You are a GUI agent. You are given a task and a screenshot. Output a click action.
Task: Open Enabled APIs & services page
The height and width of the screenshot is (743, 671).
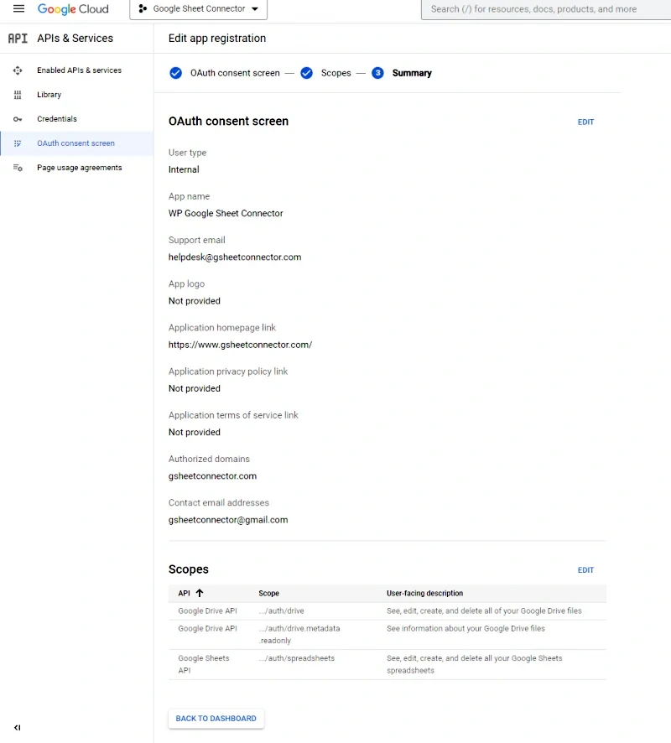point(79,70)
